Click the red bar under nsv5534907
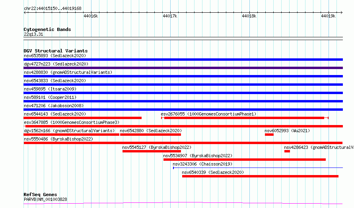Screen dimensions: 354x208 (245, 160)
